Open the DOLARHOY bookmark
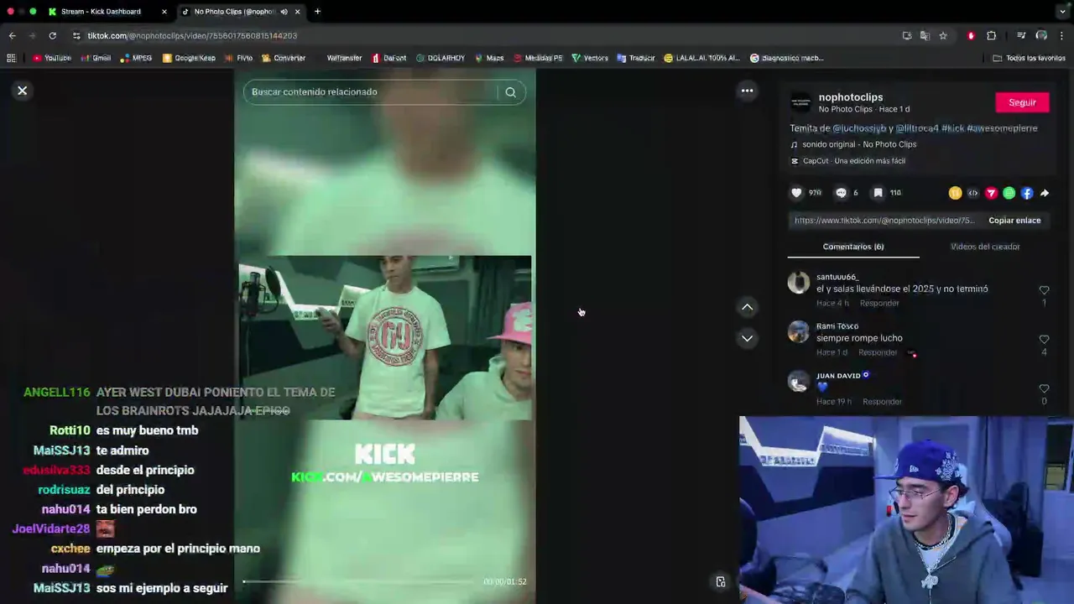This screenshot has width=1074, height=604. click(x=440, y=58)
